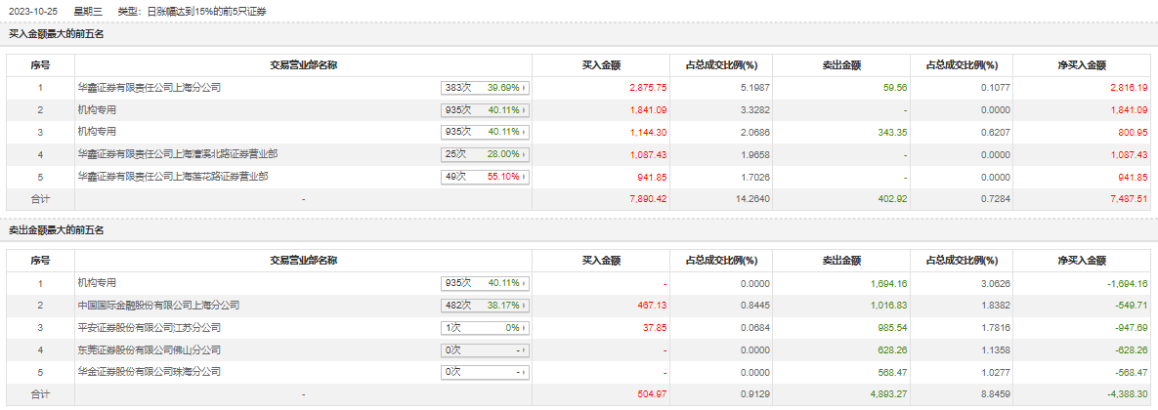The width and height of the screenshot is (1158, 410).
Task: Open 华金证券股份有限公司珠海分公司 link
Action: coord(149,372)
